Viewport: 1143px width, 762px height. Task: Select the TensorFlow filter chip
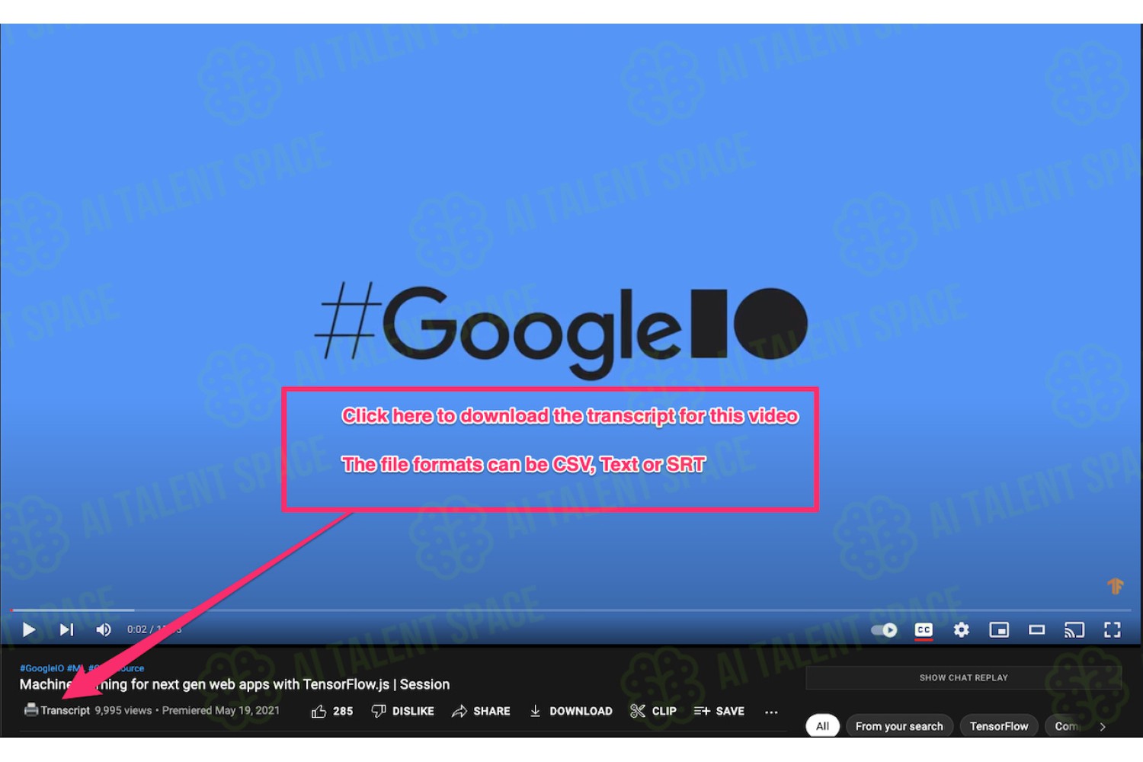pyautogui.click(x=999, y=726)
